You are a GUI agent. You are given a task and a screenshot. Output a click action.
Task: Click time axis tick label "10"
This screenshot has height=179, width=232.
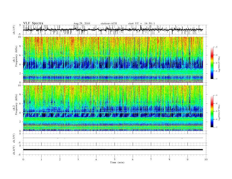pos(206,159)
